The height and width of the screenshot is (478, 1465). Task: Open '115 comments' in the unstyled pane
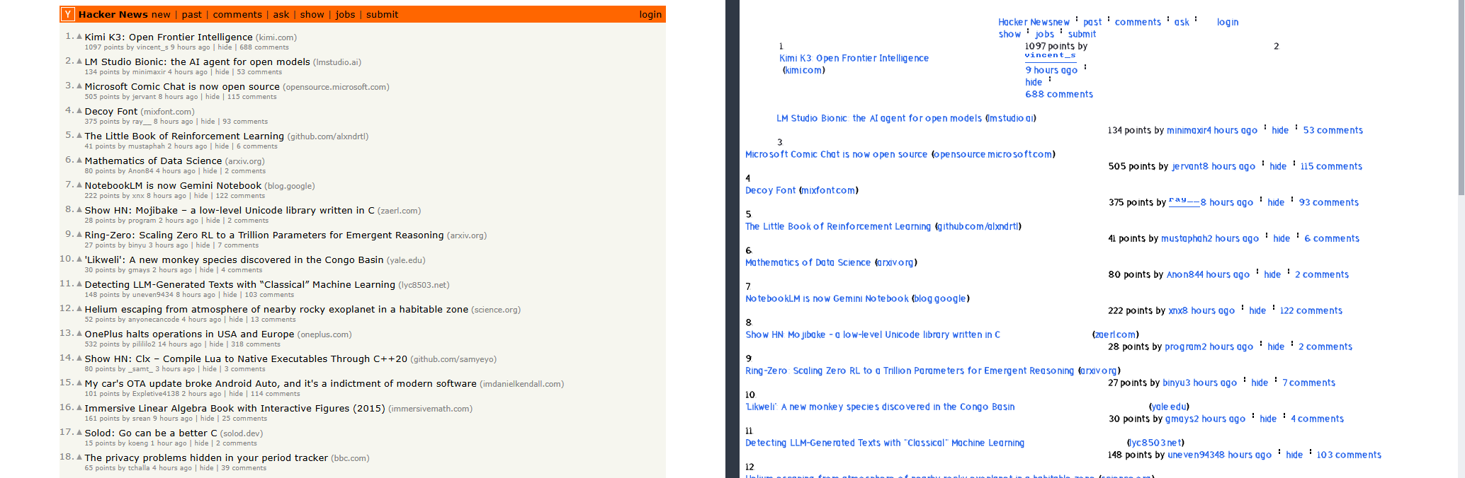click(x=1331, y=166)
